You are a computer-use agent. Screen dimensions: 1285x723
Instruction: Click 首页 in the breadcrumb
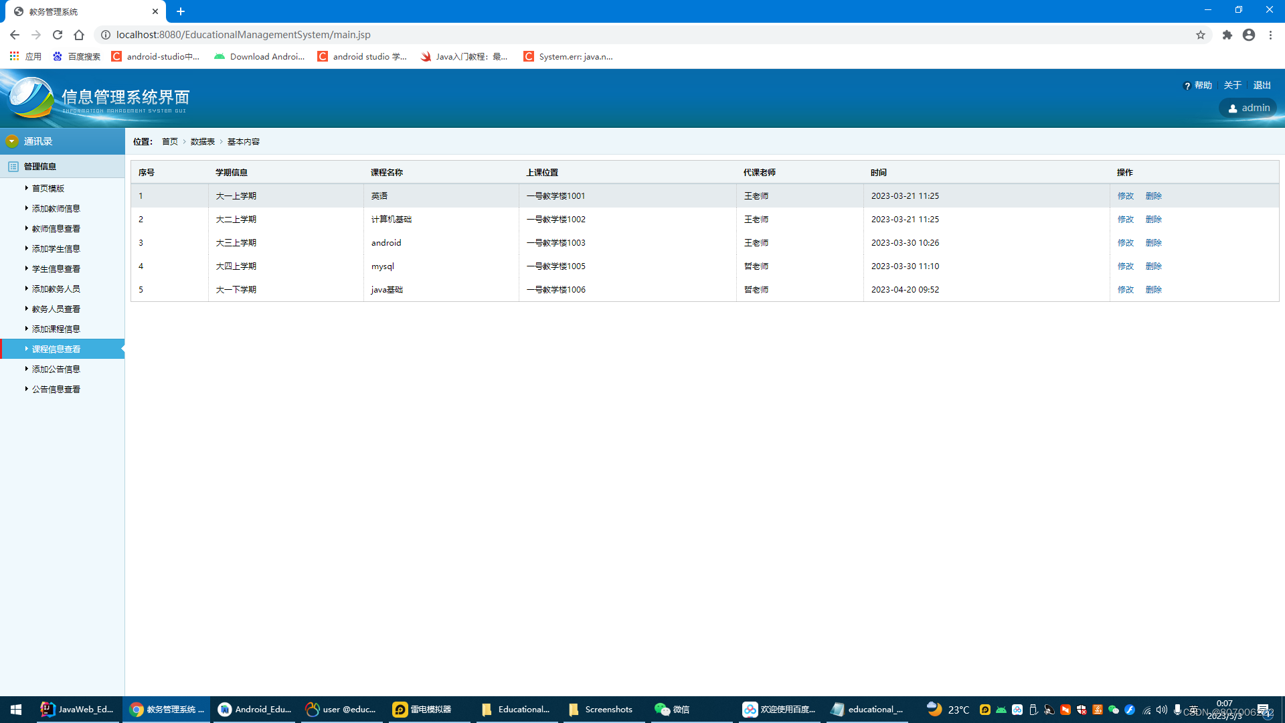point(170,141)
